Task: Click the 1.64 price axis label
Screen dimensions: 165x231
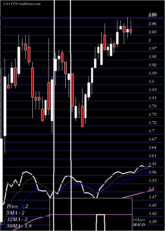Action: coord(152,147)
